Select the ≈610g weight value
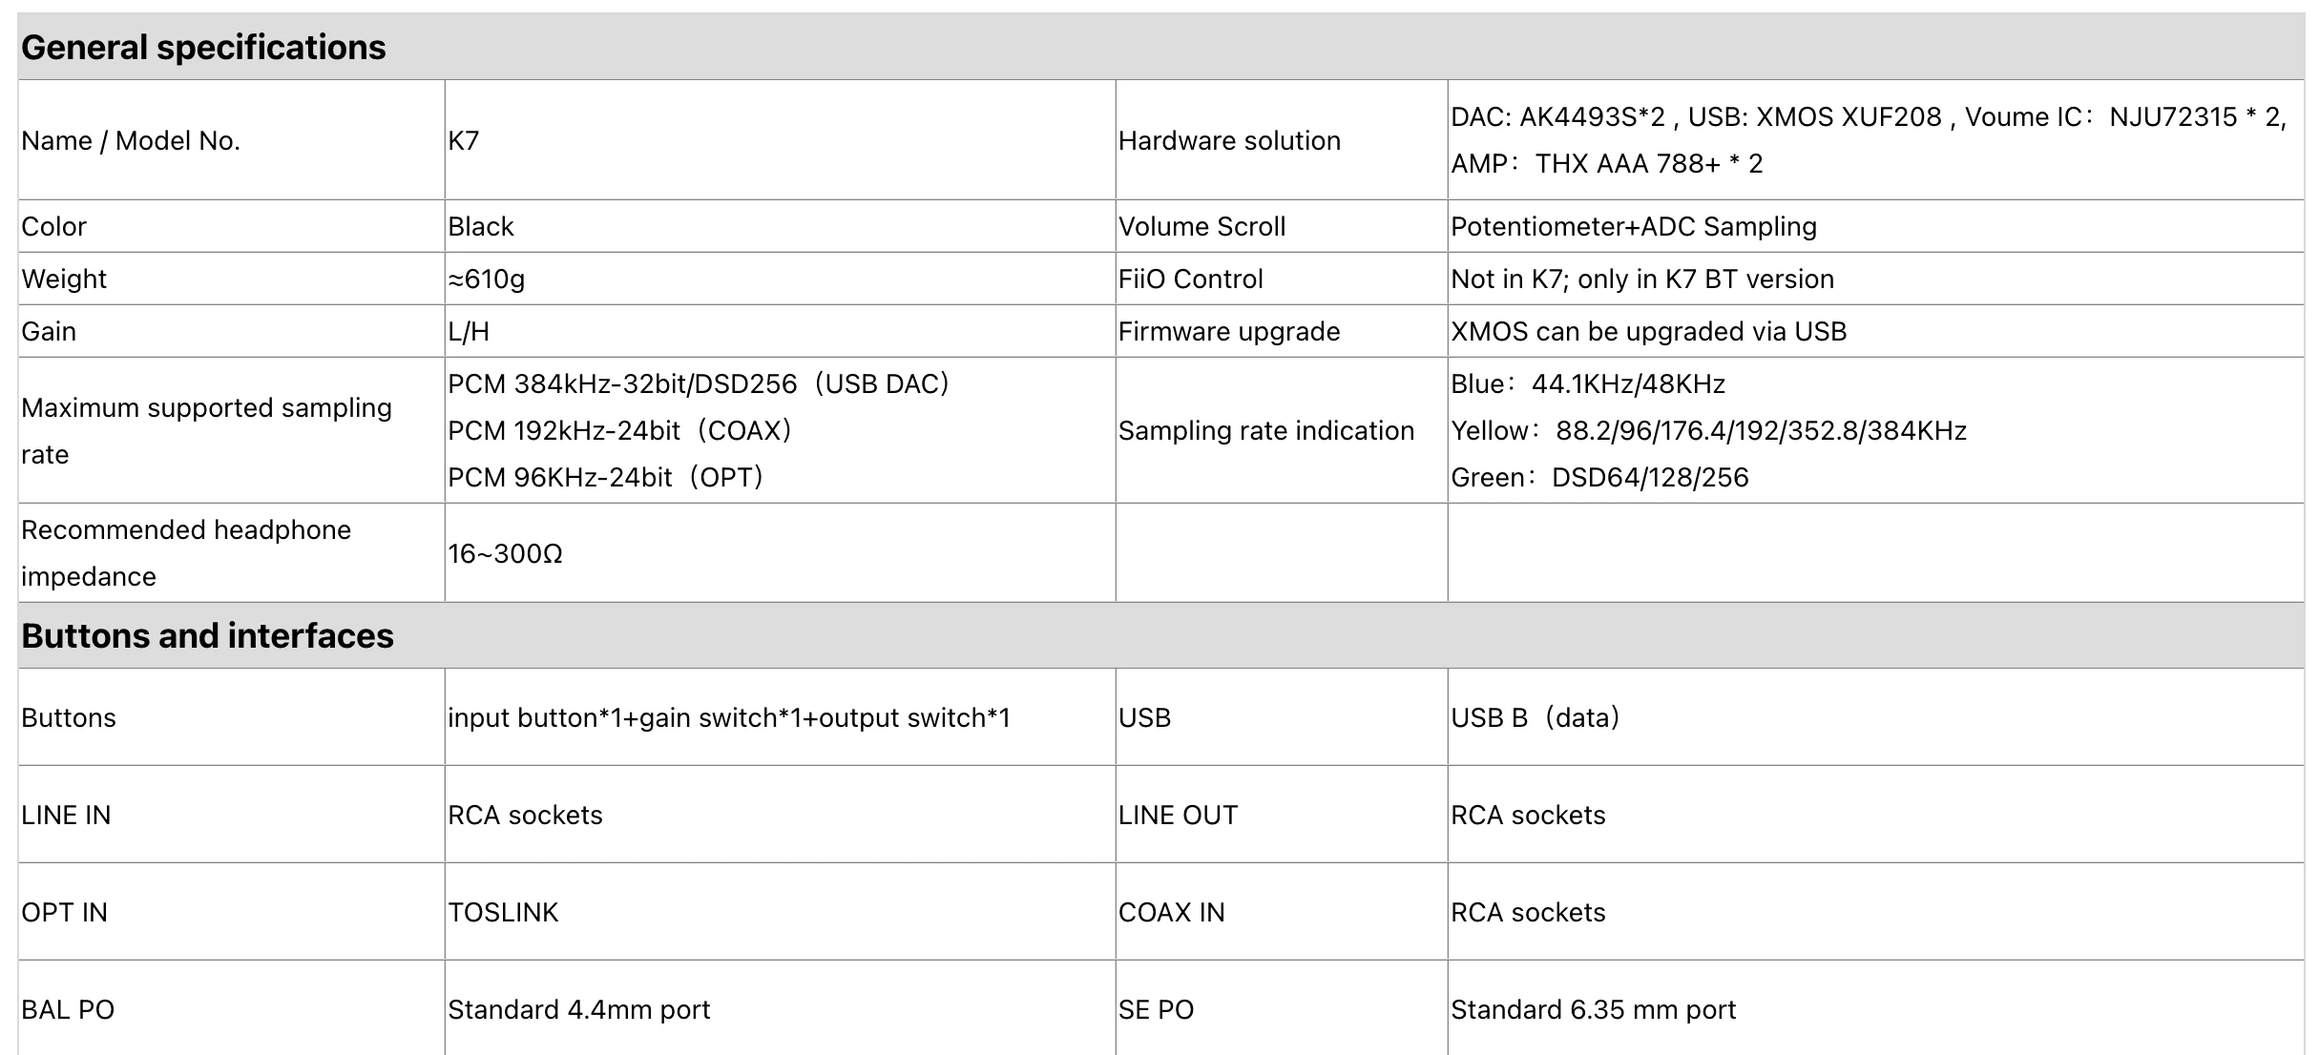The width and height of the screenshot is (2319, 1055). [x=487, y=279]
